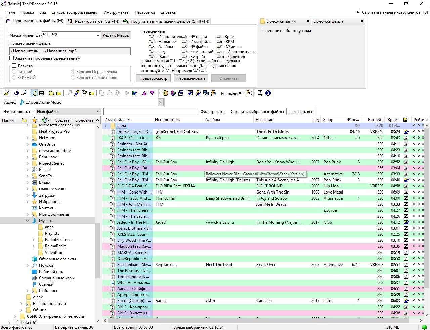Screen dimensions: 430x330
Task: Toggle the folder tree view icon
Action: [34, 93]
